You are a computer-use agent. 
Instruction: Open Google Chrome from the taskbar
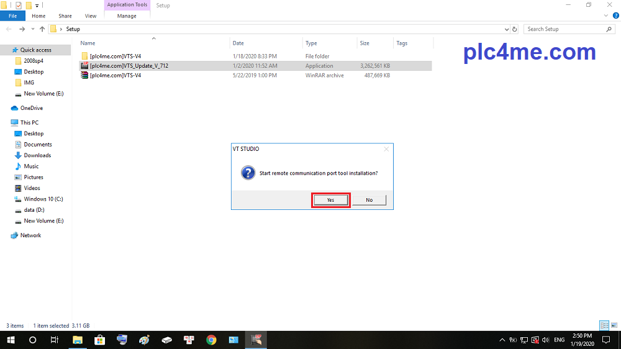(211, 340)
